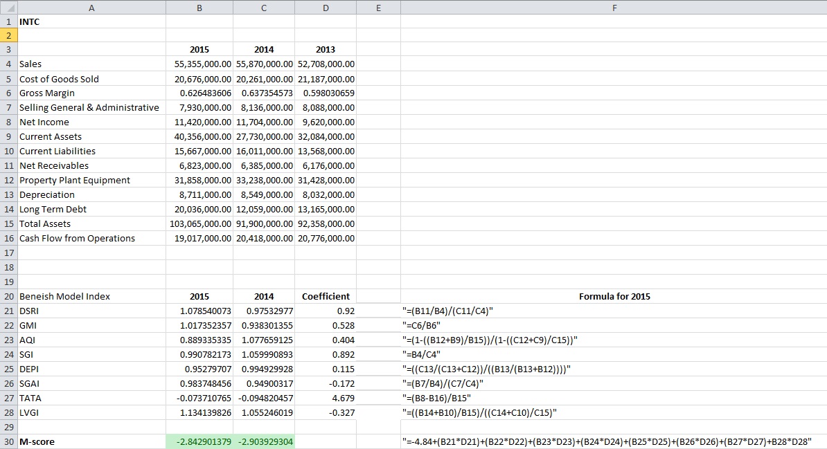The width and height of the screenshot is (827, 449).
Task: Select the Coefficient column header cell
Action: point(326,296)
